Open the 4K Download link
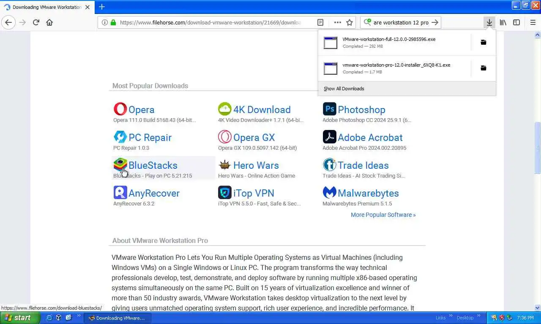Image resolution: width=541 pixels, height=324 pixels. pos(262,110)
